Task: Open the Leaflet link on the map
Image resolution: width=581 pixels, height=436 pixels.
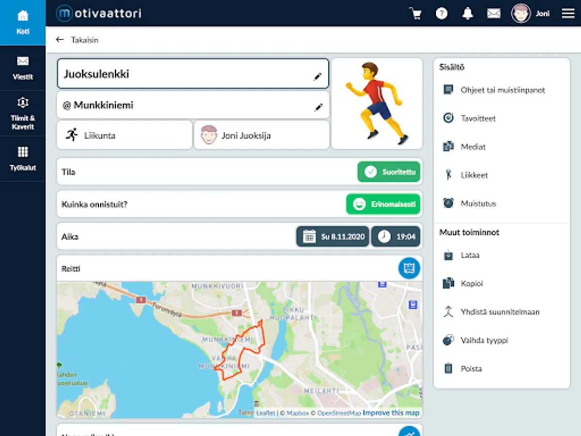Action: click(265, 413)
